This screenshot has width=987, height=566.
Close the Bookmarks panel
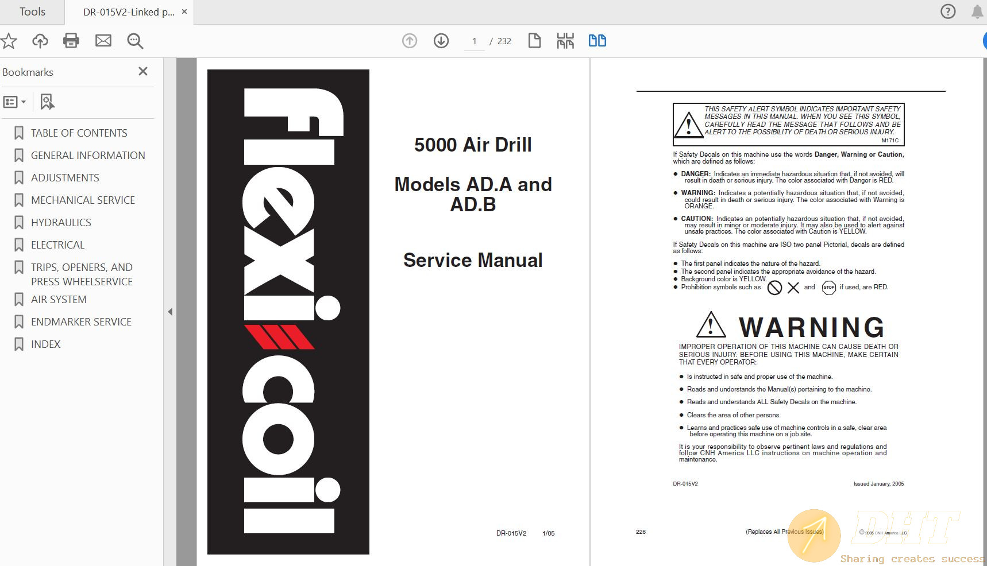(143, 71)
